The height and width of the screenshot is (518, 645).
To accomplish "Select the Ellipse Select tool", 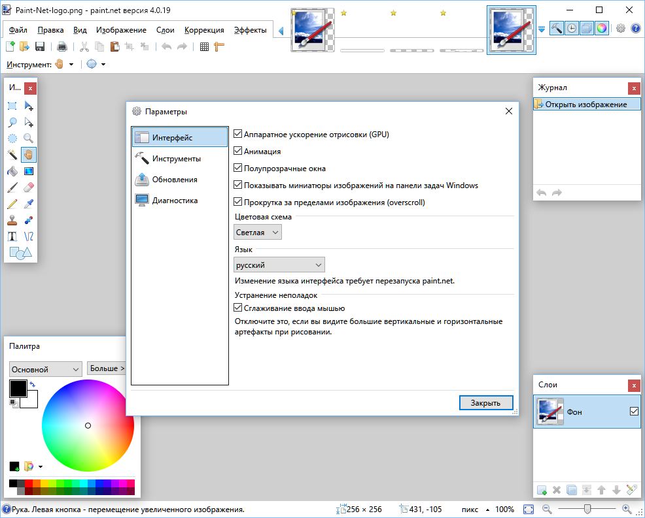I will [x=12, y=138].
